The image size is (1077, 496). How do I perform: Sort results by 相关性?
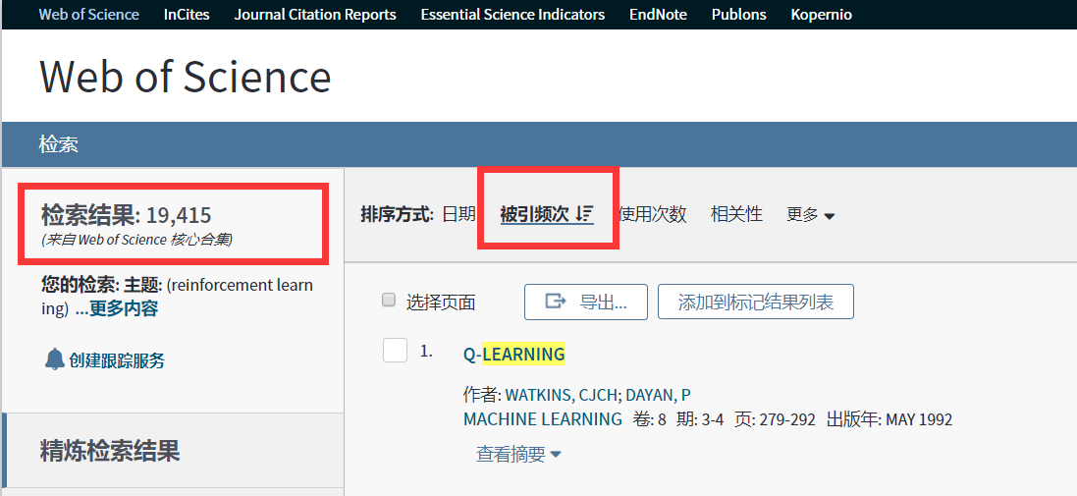click(736, 214)
